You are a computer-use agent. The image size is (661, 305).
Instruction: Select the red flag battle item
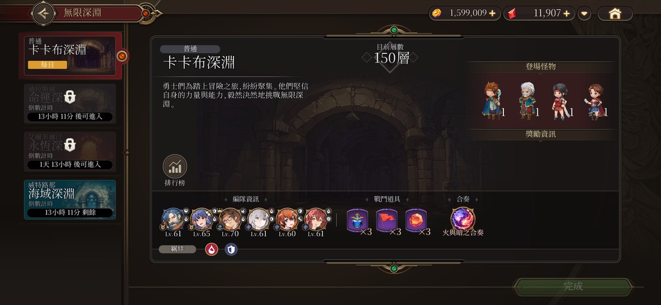387,220
